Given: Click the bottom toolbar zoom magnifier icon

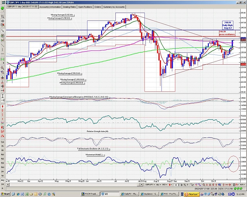Looking at the screenshot, I should click(204, 185).
